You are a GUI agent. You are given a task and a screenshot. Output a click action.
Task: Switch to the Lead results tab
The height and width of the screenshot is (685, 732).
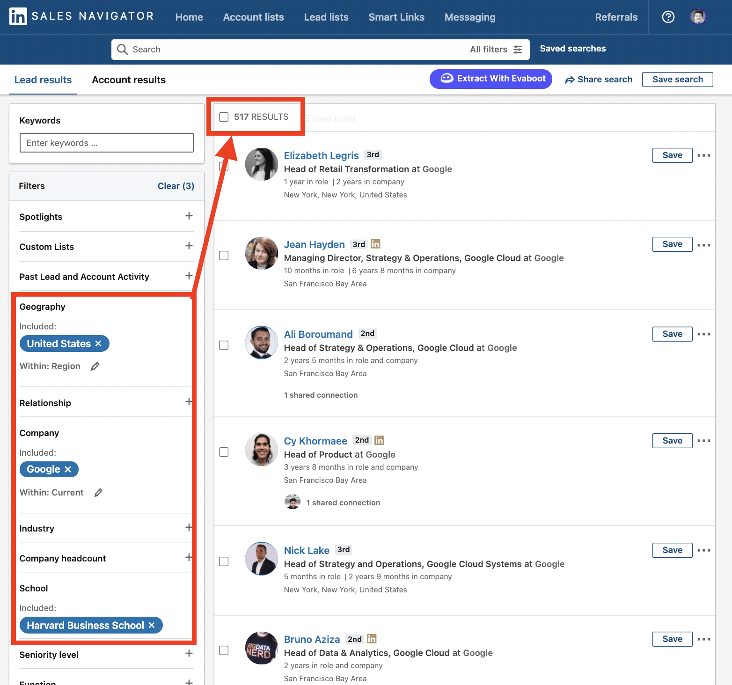coord(43,80)
